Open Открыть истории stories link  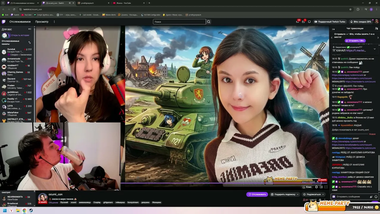pos(20,35)
